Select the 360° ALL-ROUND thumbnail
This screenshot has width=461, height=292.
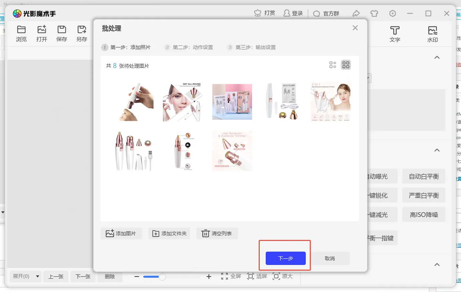tap(183, 102)
